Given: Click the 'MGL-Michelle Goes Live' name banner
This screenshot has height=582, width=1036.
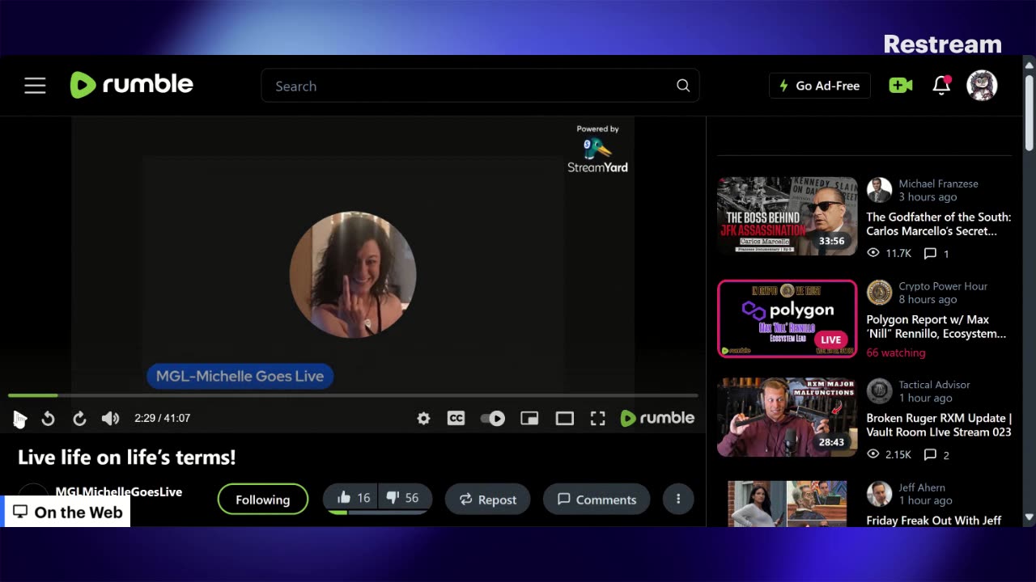Looking at the screenshot, I should [240, 376].
